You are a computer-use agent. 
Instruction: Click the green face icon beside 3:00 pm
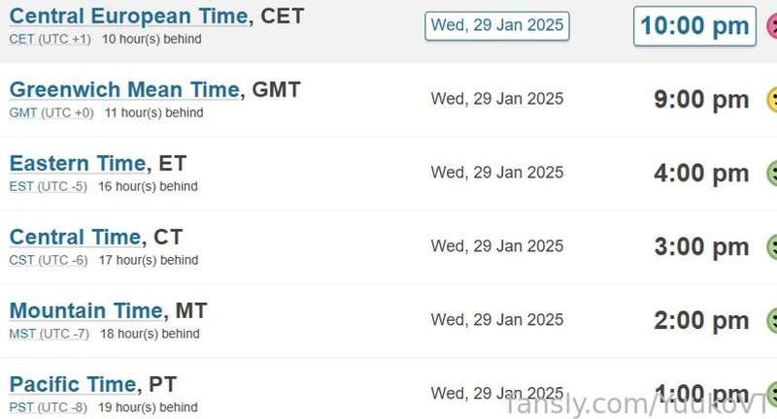point(772,247)
